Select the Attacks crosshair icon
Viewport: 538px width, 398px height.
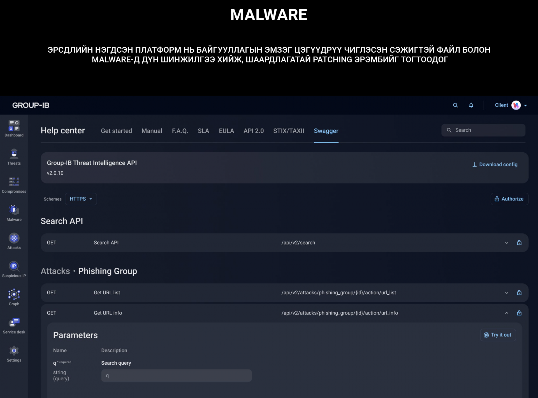click(14, 238)
